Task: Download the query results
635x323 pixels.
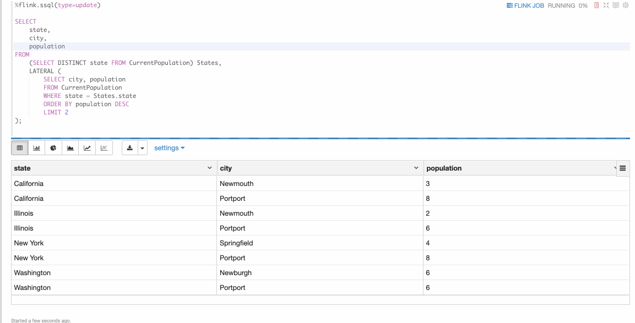Action: click(x=130, y=147)
